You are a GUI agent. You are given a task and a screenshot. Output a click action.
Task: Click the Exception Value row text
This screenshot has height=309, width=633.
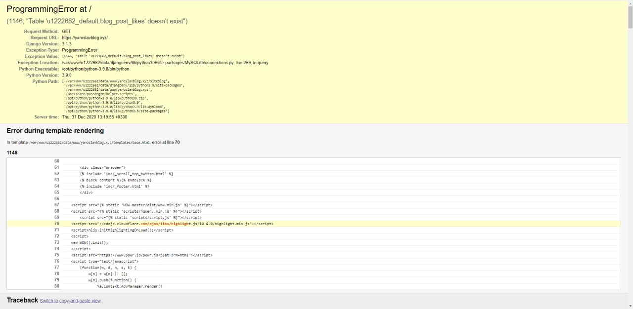coord(123,56)
